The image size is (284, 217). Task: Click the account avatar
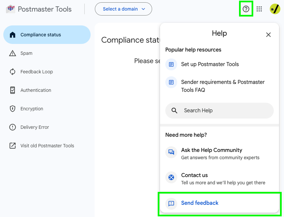(274, 9)
